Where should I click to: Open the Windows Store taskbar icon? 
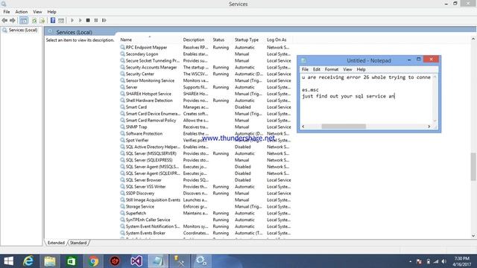pyautogui.click(x=72, y=261)
